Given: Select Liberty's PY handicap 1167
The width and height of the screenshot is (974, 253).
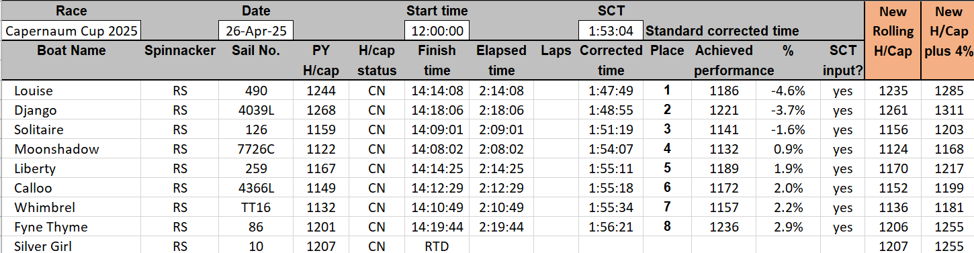Looking at the screenshot, I should 320,168.
